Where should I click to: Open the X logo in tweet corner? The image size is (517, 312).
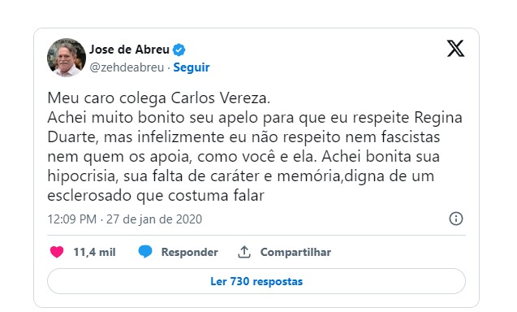(455, 49)
